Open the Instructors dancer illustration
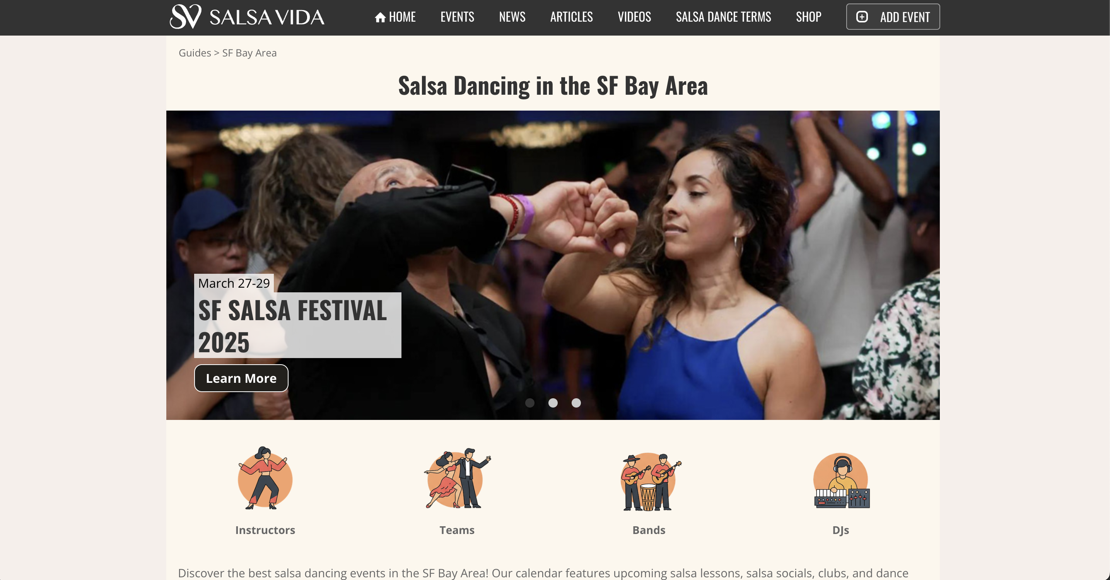 (265, 478)
